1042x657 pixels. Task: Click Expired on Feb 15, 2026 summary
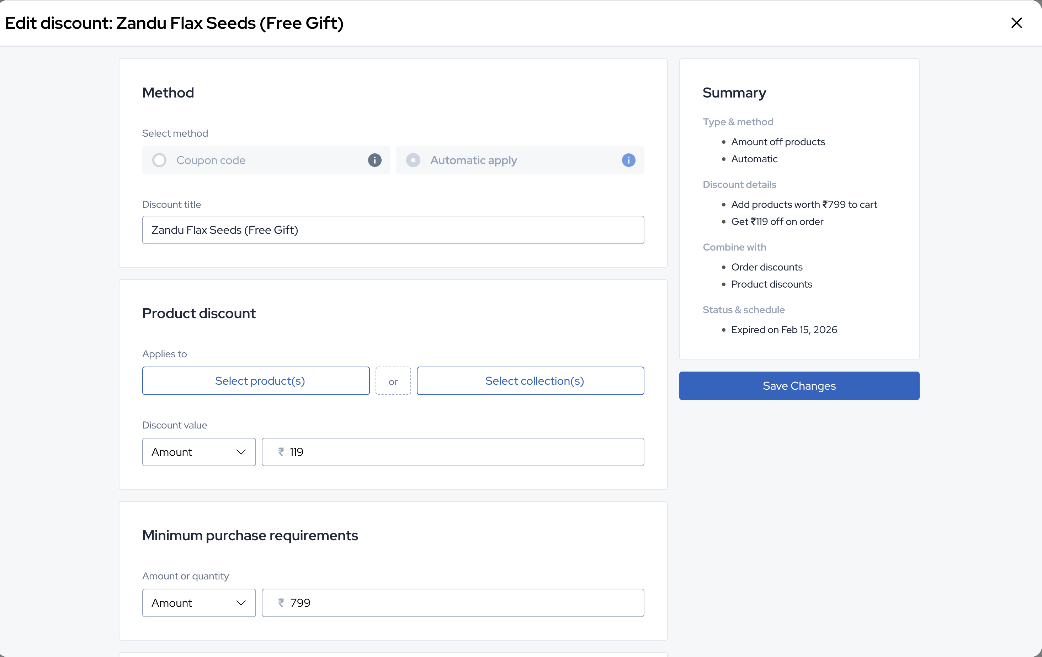click(x=784, y=330)
